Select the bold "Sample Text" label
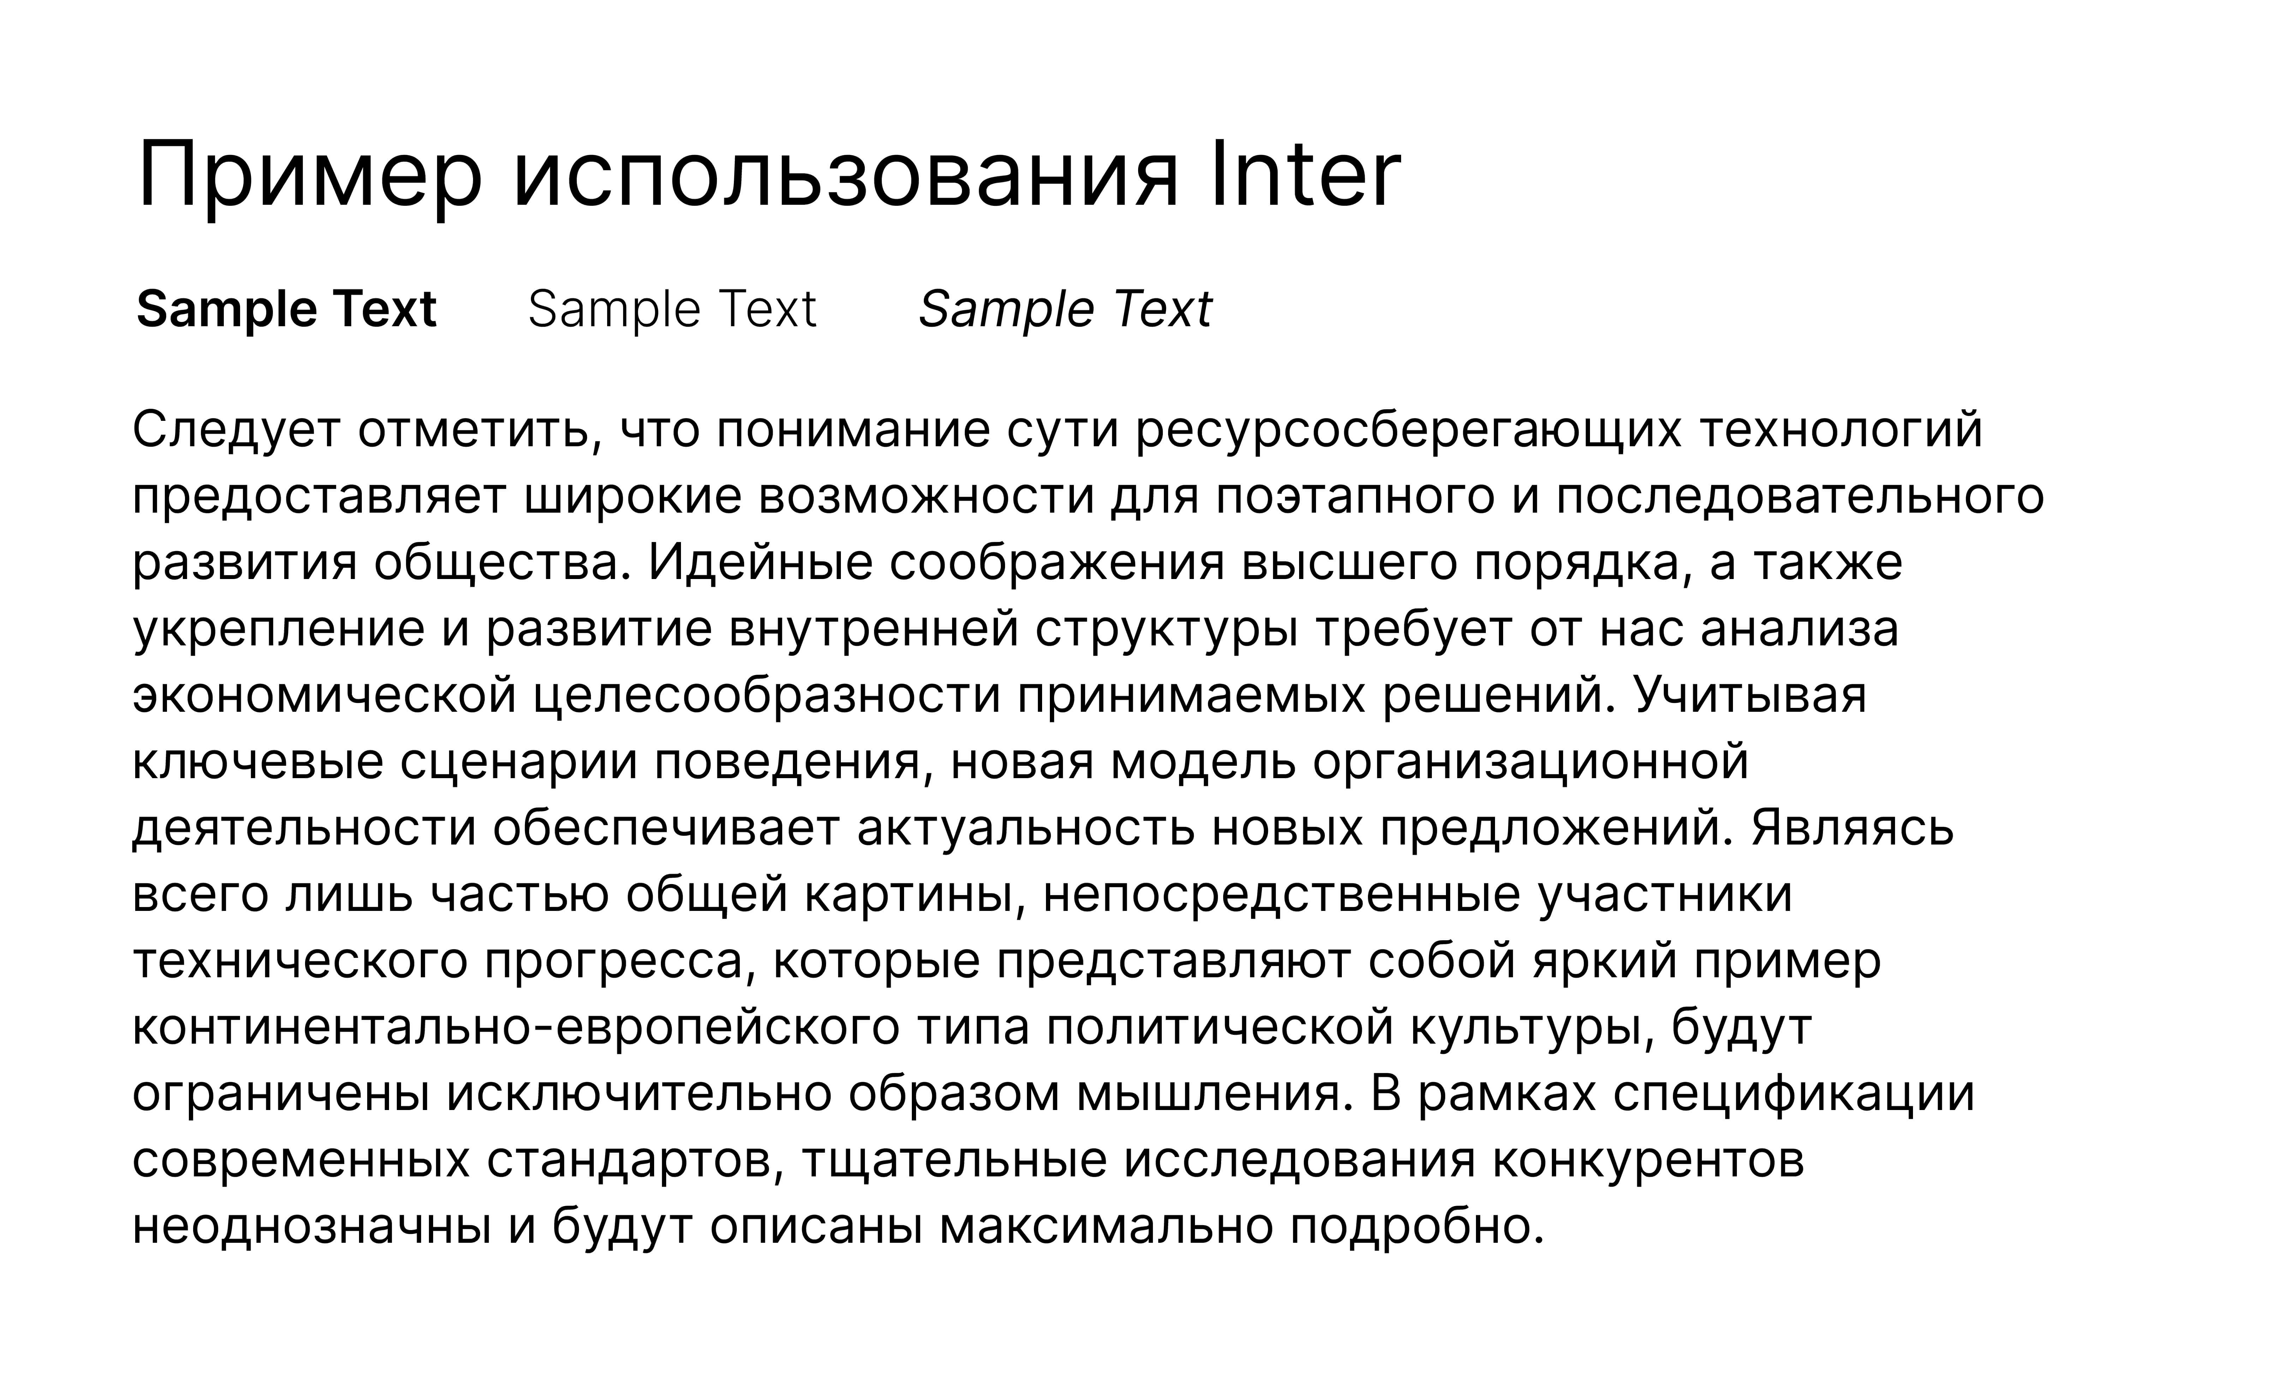The width and height of the screenshot is (2272, 1384). (286, 309)
